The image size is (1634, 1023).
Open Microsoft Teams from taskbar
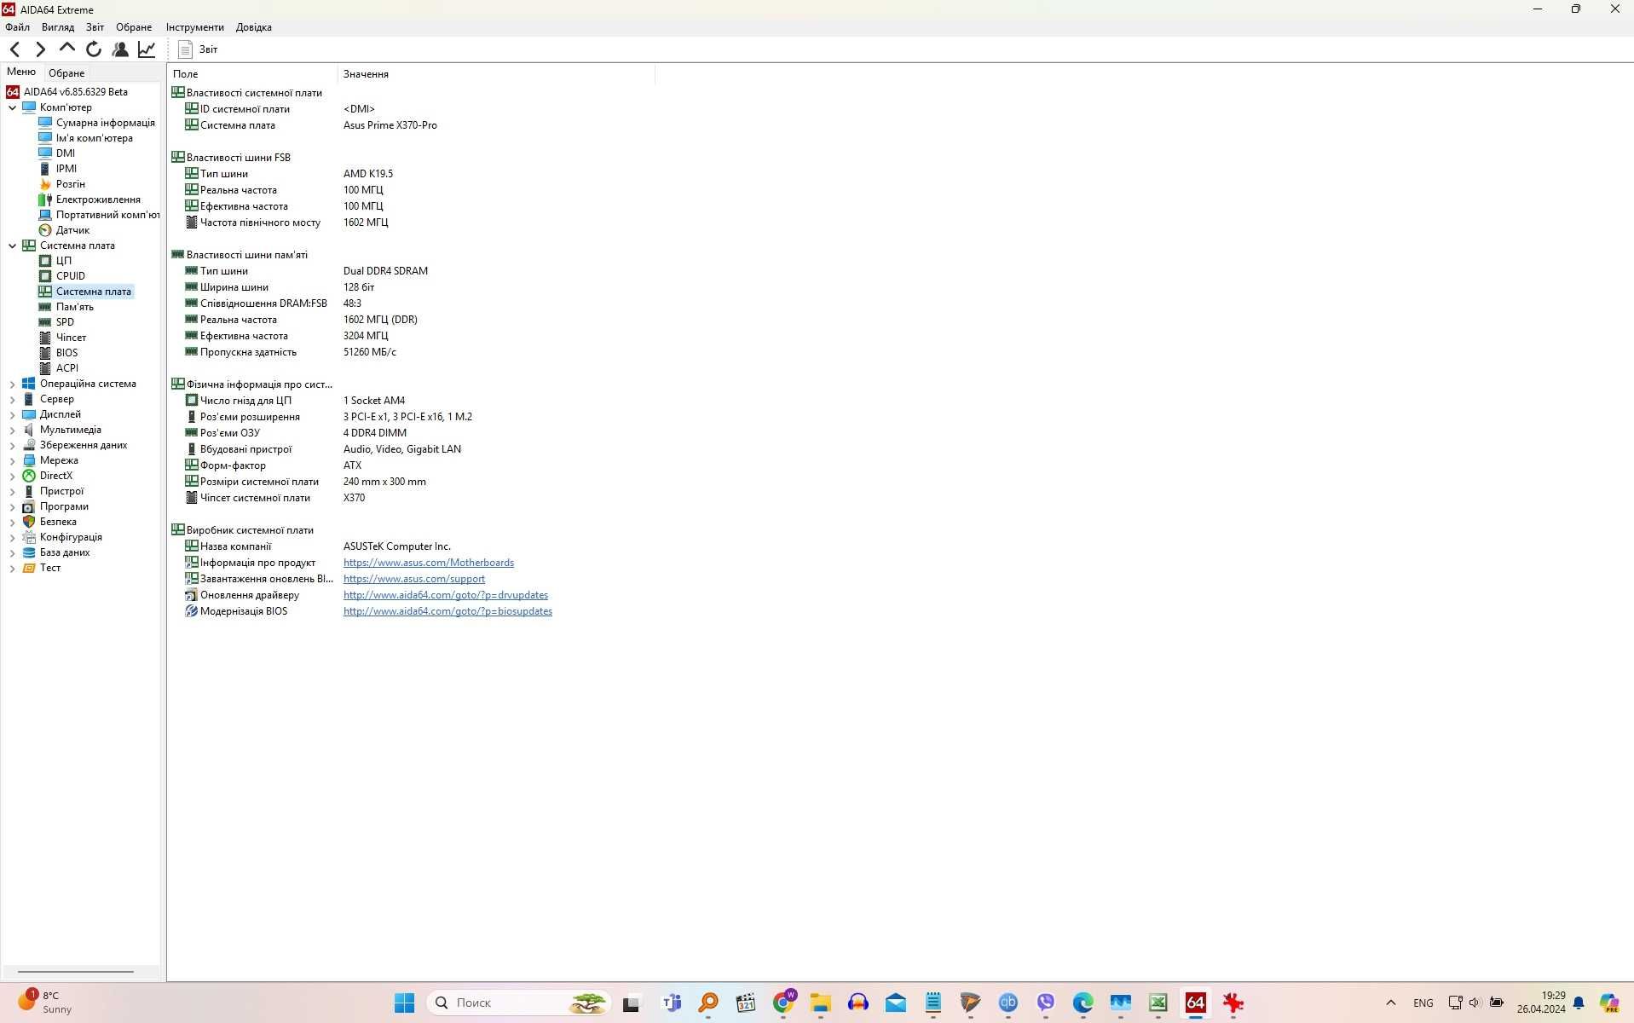tap(672, 1003)
